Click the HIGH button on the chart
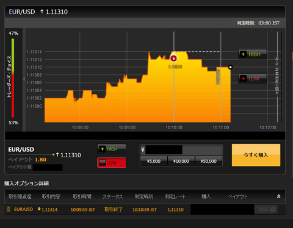The image size is (293, 228). [252, 54]
